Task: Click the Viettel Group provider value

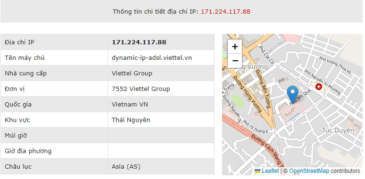Action: [132, 73]
